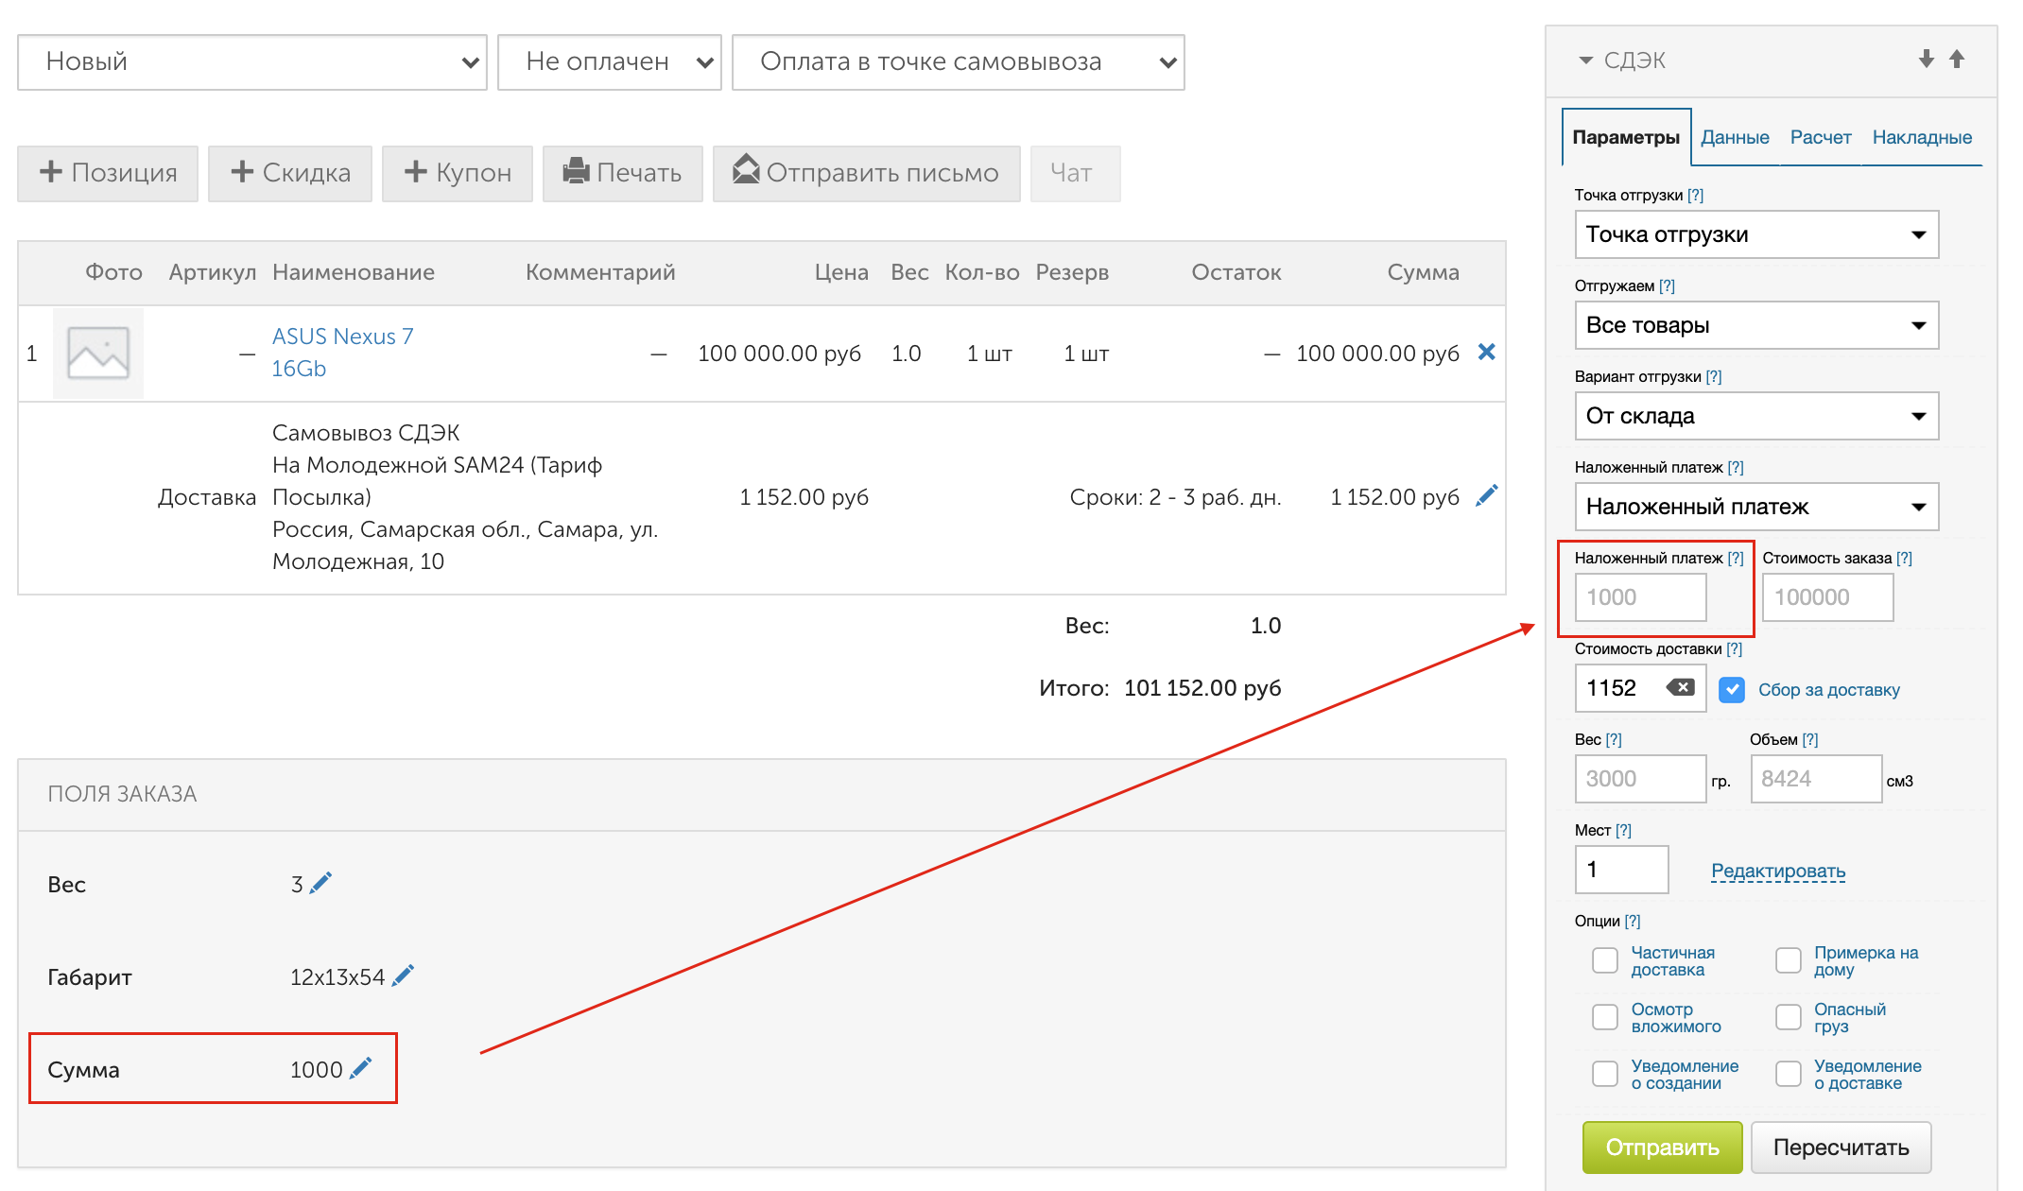Clear delivery cost 1152 with backspace icon
This screenshot has height=1191, width=2023.
(1680, 687)
